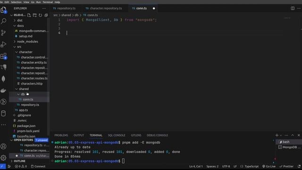Open the MongoDB leaf view
The image size is (302, 170).
pos(3,79)
